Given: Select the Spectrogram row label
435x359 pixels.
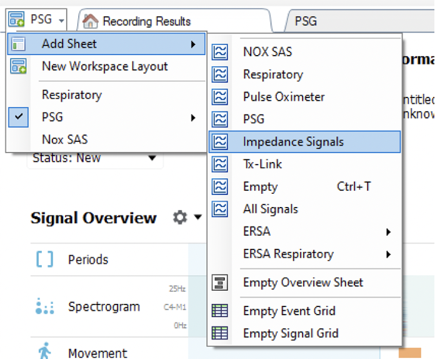Looking at the screenshot, I should point(104,307).
